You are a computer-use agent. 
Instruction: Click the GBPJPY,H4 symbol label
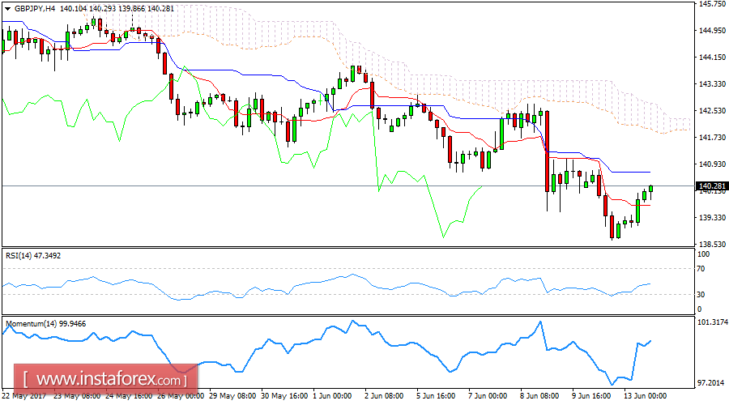click(x=35, y=8)
